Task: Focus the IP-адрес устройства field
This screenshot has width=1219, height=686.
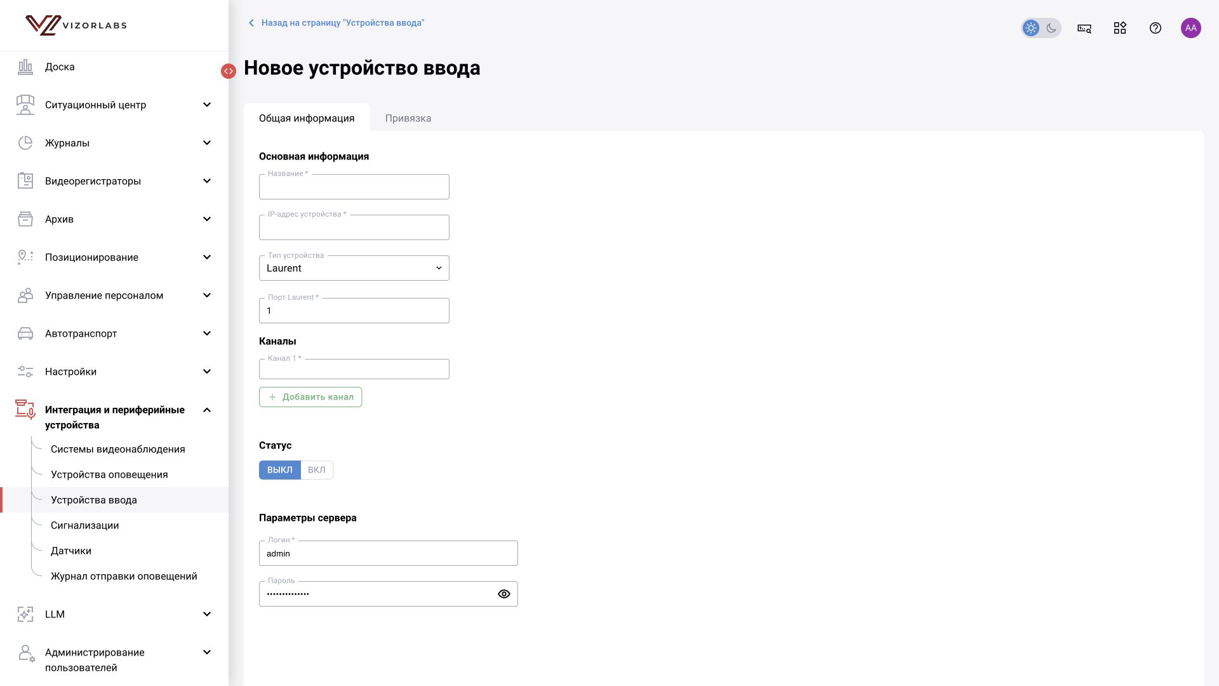Action: pos(354,227)
